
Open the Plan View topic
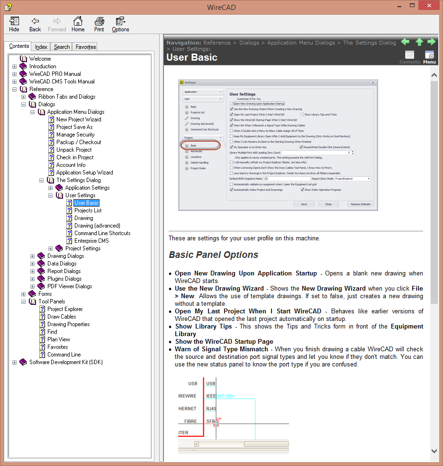point(59,339)
